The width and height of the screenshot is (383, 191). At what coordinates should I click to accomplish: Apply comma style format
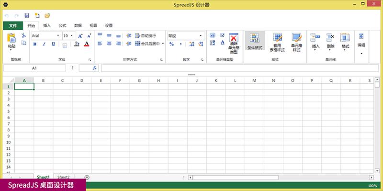coord(181,44)
